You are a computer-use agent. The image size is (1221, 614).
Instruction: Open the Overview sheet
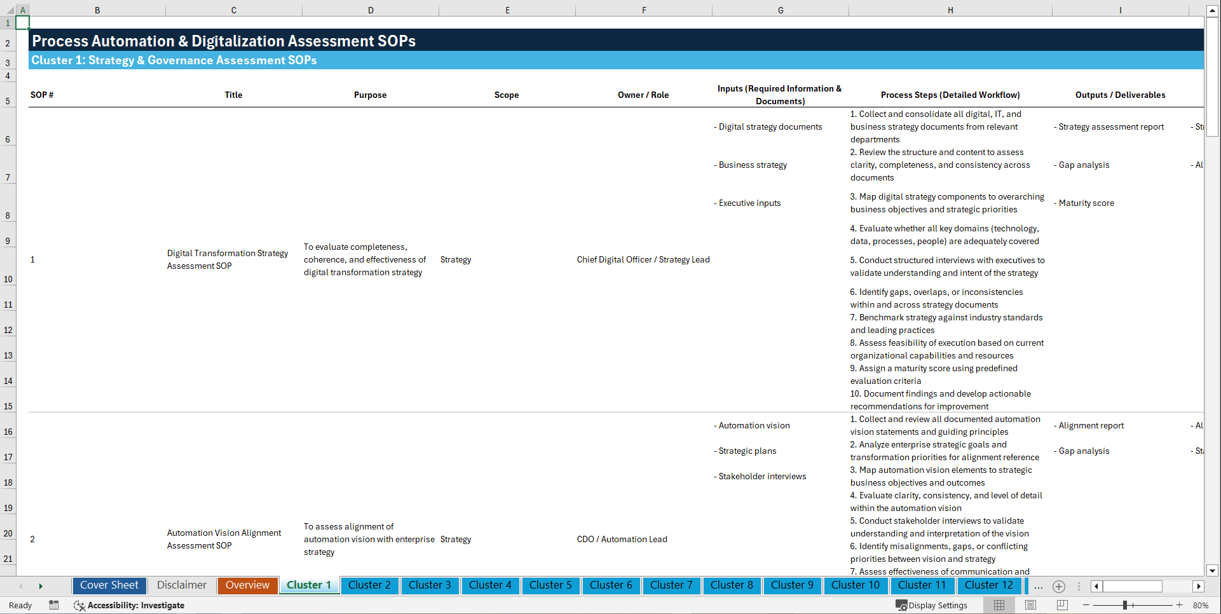pos(247,585)
